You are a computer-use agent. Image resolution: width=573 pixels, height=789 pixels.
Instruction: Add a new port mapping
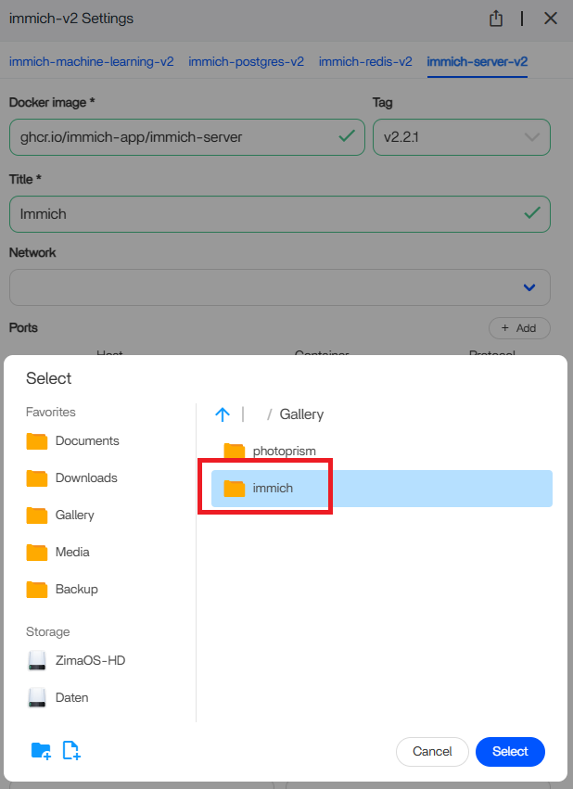[x=519, y=328]
